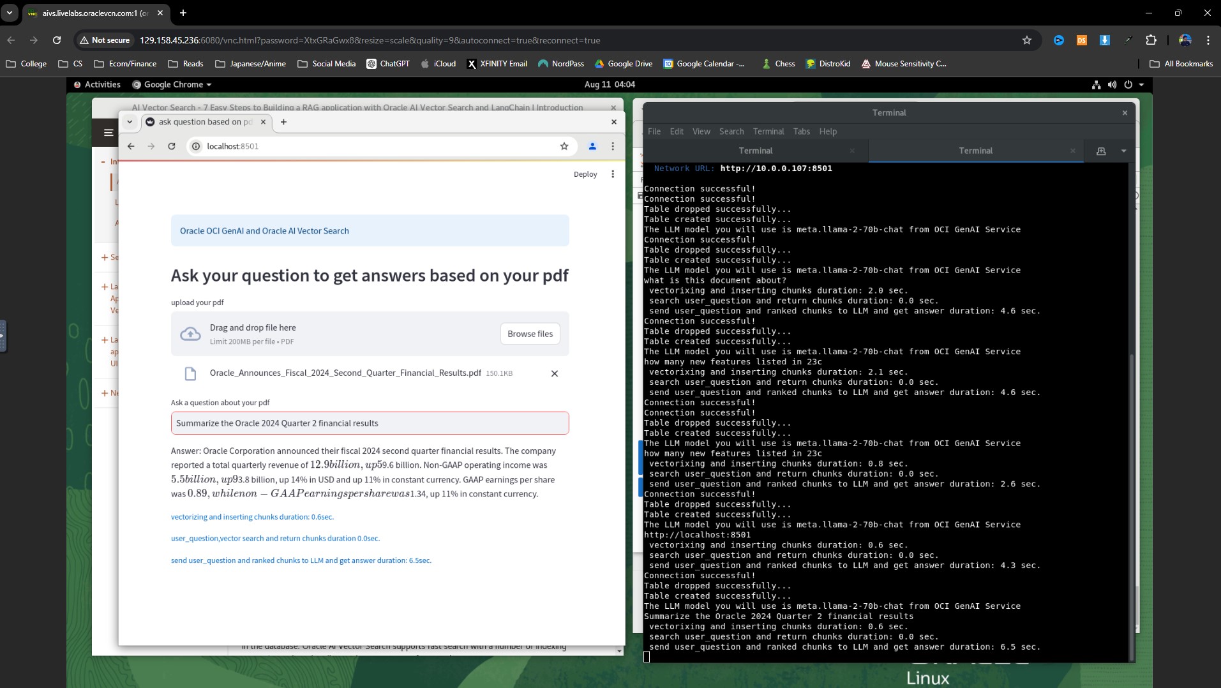Screen dimensions: 1221x688
Task: Open a new tab in the inner Chrome window
Action: pyautogui.click(x=283, y=122)
